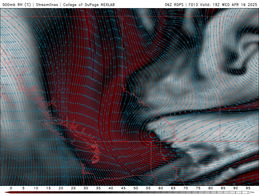
Task: Click the colorbar value label "5"
Action: tap(23, 188)
